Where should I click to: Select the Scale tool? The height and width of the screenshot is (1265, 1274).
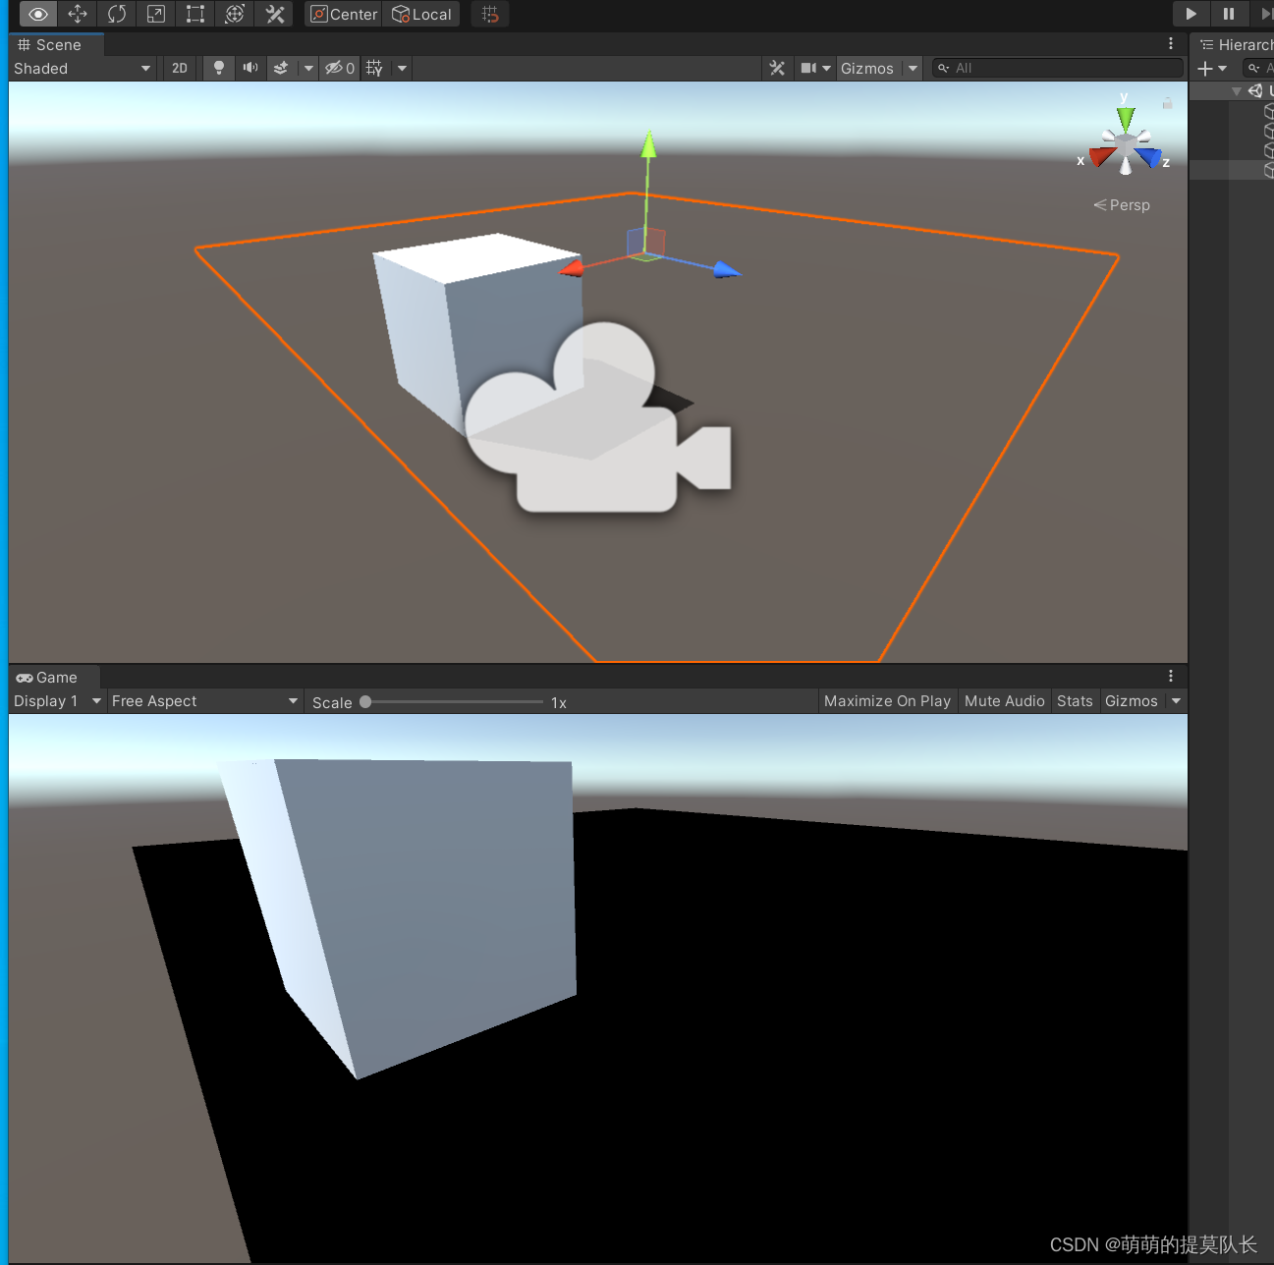155,14
